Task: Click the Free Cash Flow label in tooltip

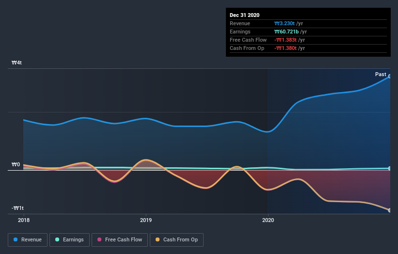Action: [x=248, y=40]
